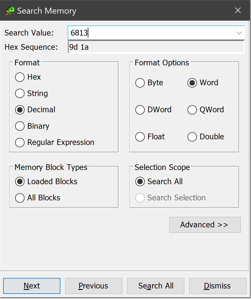
Task: Click the Search All button
Action: coord(155,286)
